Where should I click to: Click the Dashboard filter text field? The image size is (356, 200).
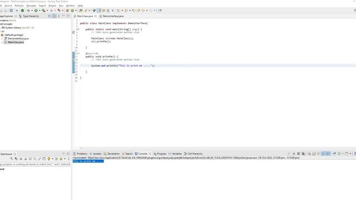[35, 164]
